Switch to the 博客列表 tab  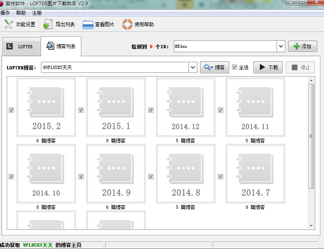coord(61,46)
